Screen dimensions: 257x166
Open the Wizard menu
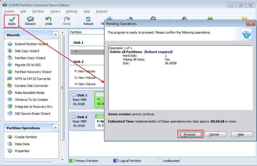[x=55, y=11]
